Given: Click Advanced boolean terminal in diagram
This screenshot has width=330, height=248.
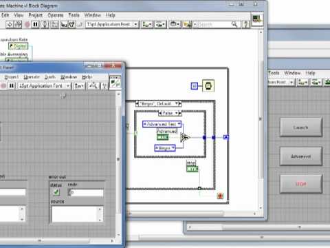Looking at the screenshot, I should [x=163, y=137].
